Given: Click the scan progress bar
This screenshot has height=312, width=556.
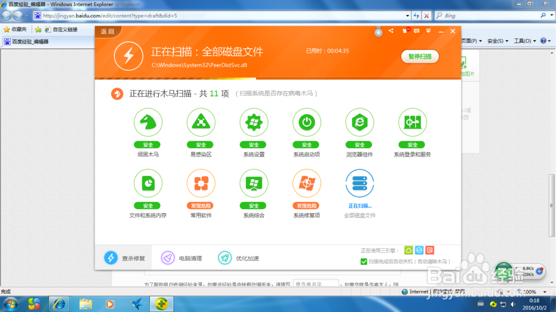Looking at the screenshot, I should pos(278,78).
